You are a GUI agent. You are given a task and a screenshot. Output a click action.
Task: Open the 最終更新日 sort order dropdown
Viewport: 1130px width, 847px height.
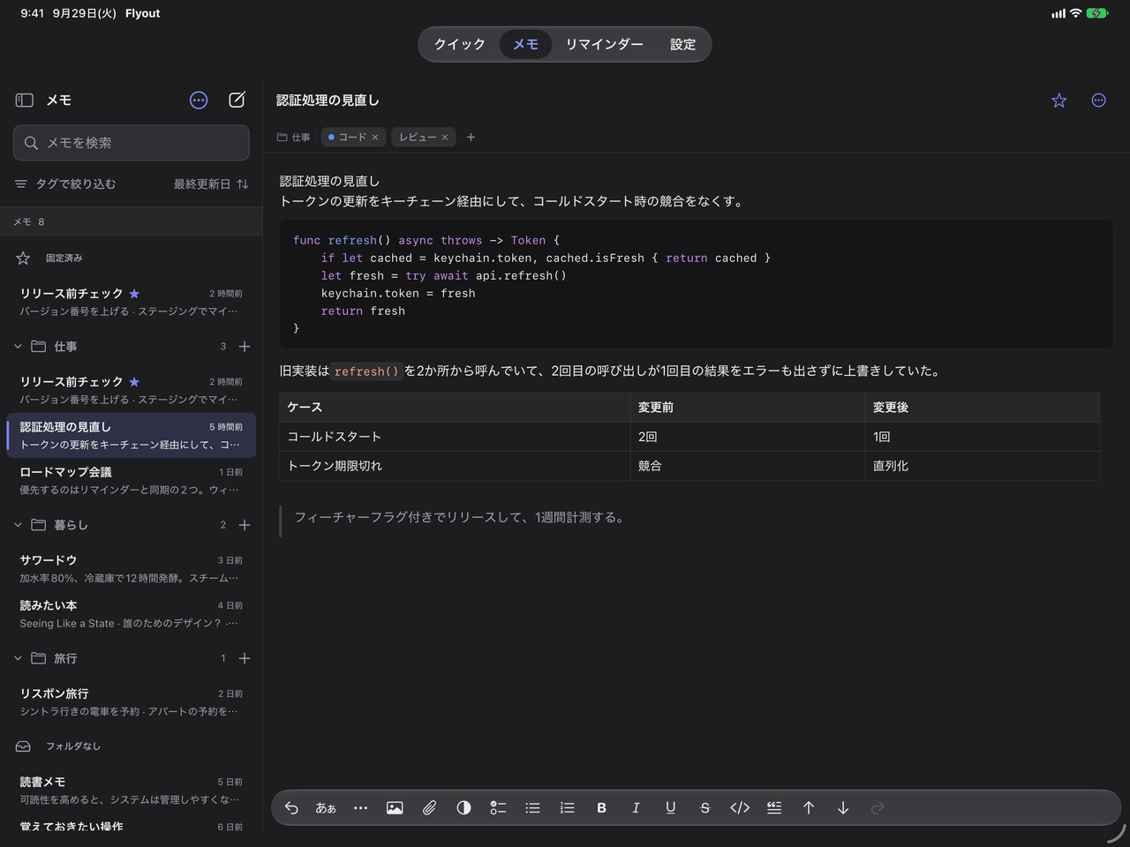tap(211, 184)
